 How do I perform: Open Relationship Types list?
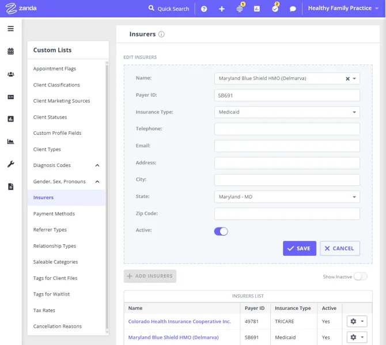[x=54, y=246]
